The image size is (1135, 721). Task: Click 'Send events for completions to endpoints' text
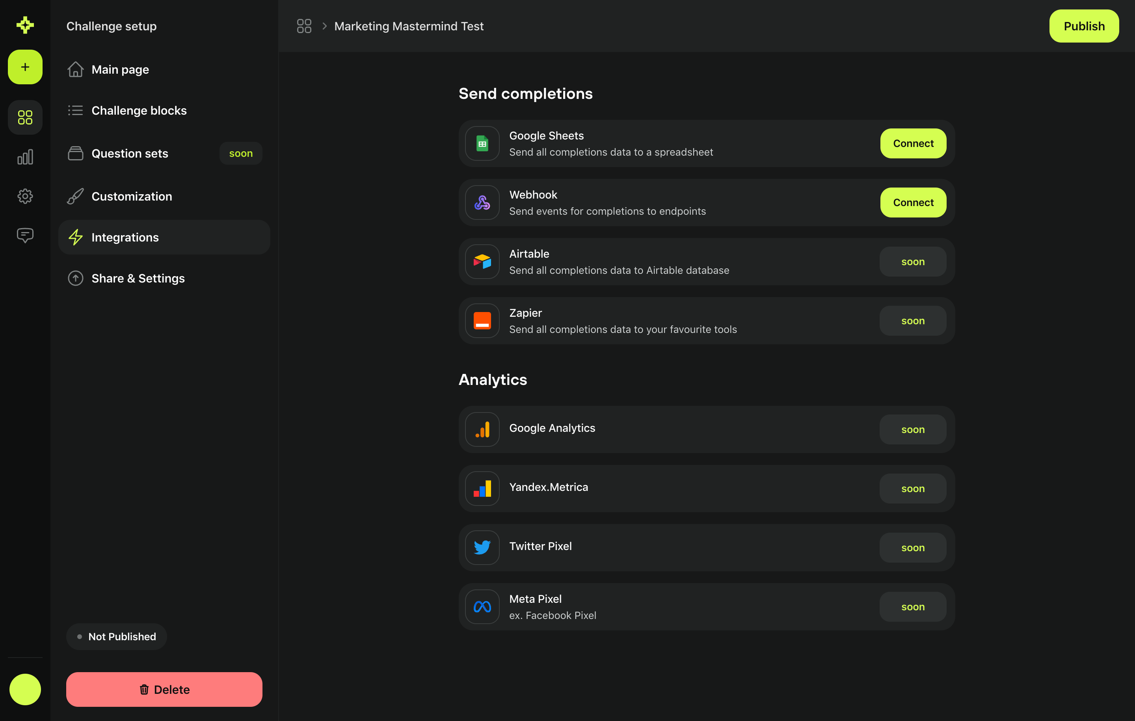[608, 211]
